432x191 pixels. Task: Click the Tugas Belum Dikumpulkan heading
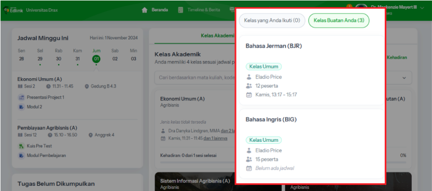(x=56, y=184)
